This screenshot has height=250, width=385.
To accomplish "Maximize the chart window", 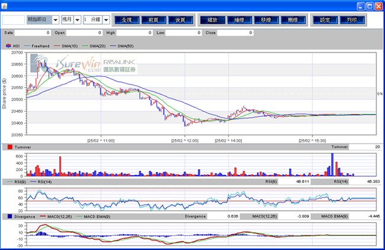I will tap(370, 7).
